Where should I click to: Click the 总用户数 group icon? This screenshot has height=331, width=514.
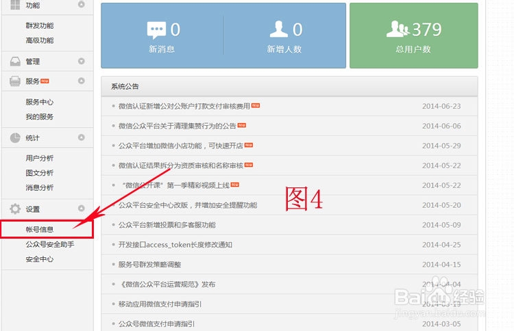point(397,29)
